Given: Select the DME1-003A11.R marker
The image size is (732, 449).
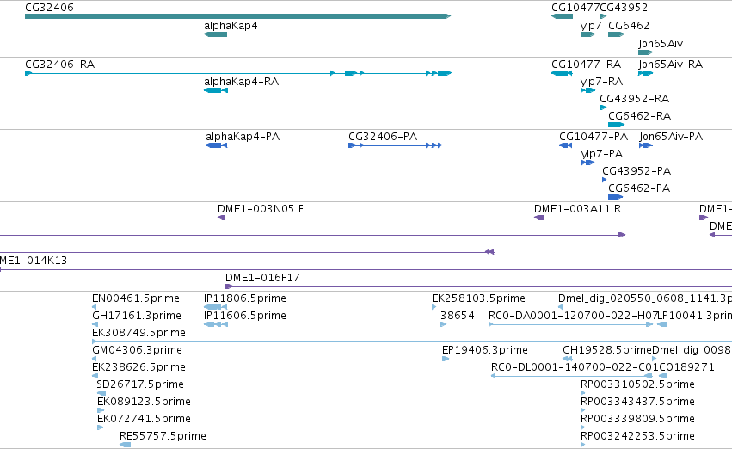Looking at the screenshot, I should (x=538, y=218).
